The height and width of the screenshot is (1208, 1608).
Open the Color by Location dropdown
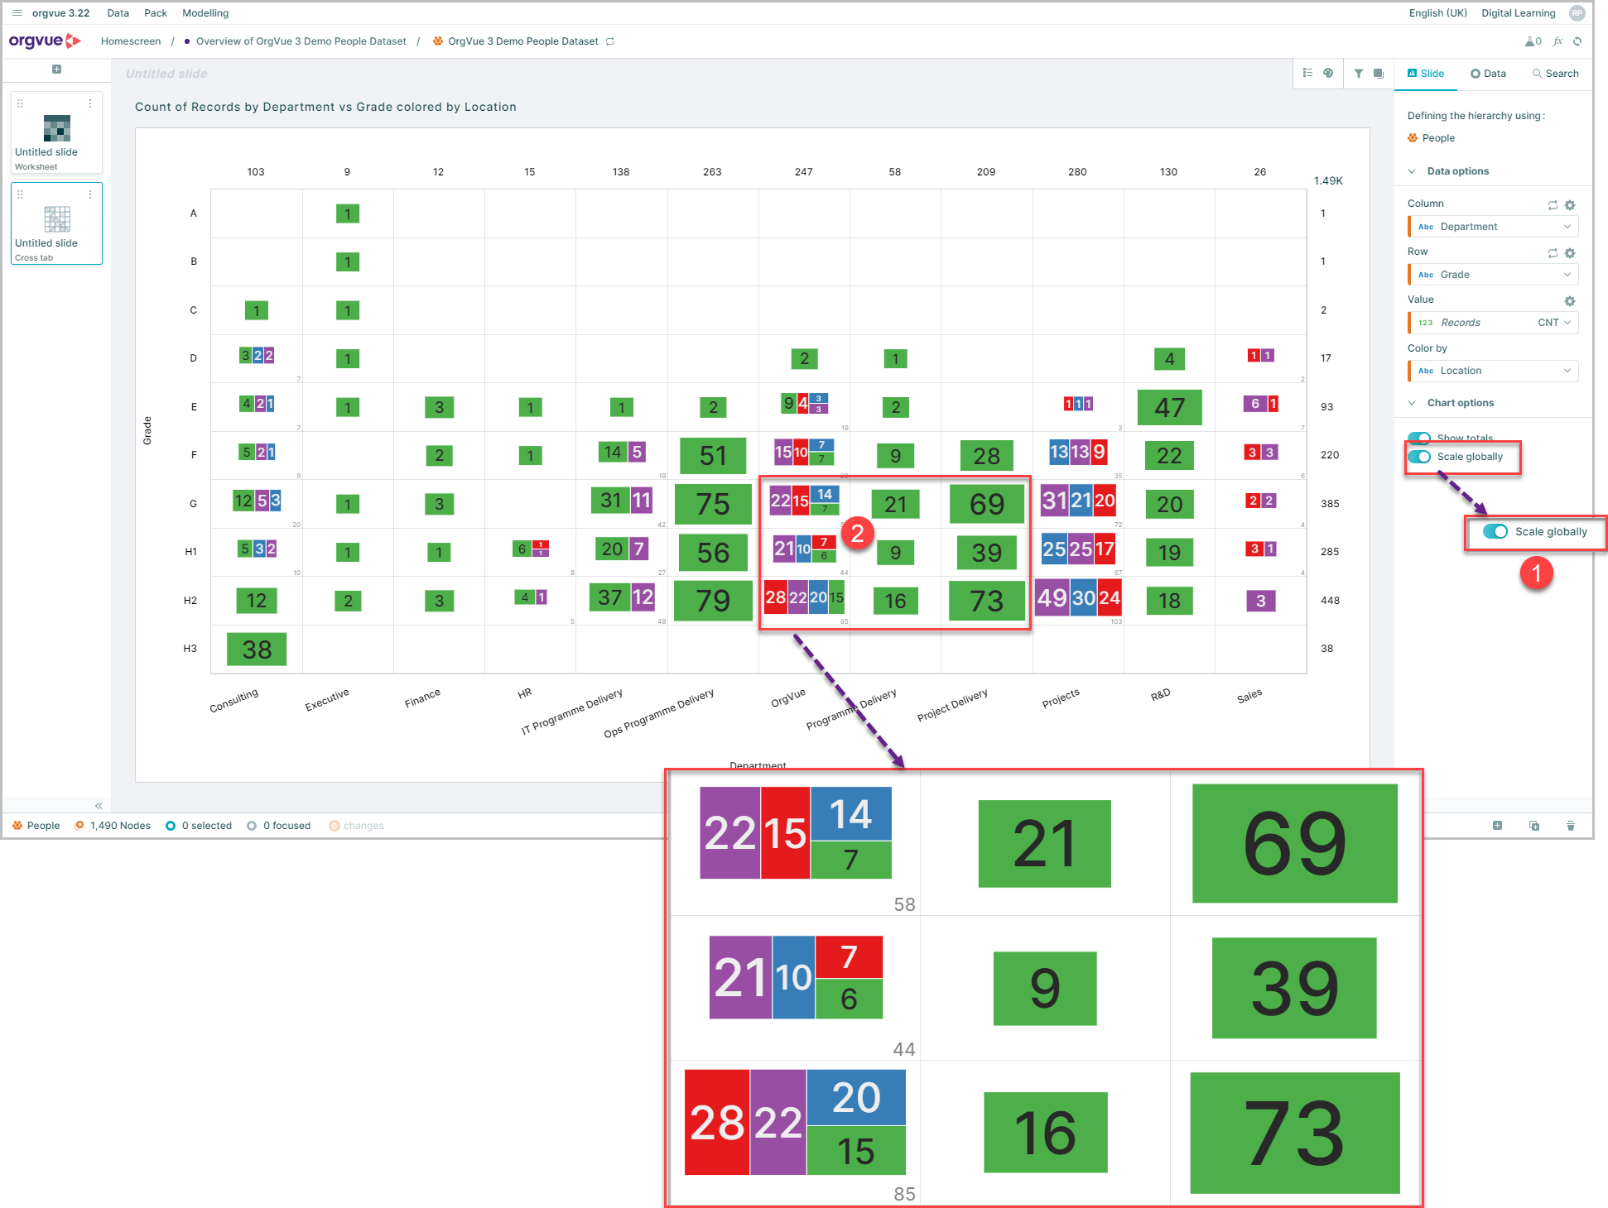[x=1493, y=371]
